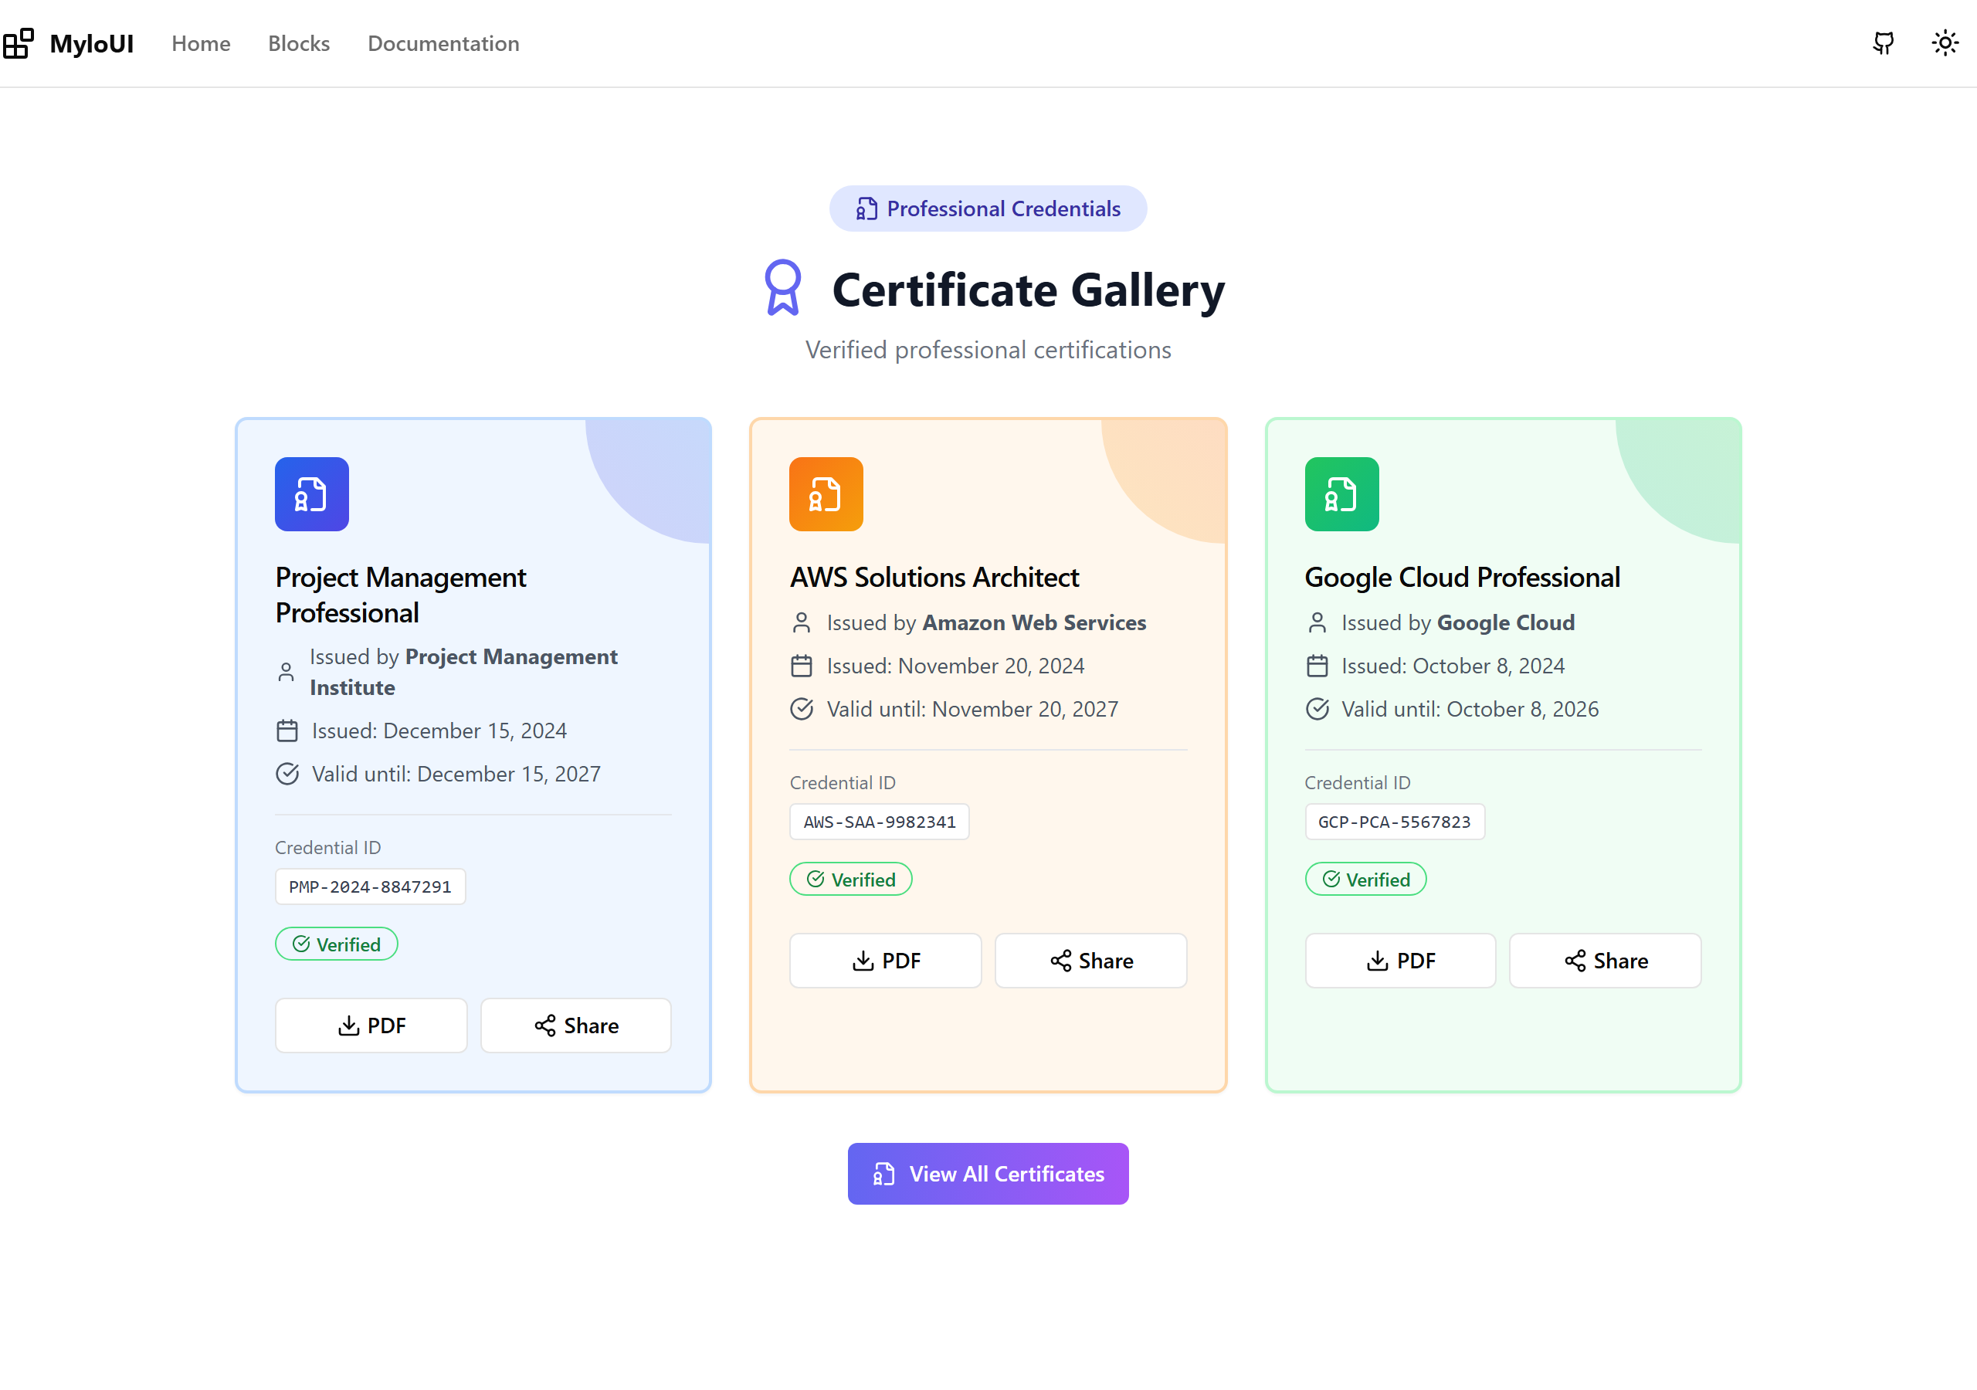This screenshot has width=1977, height=1390.
Task: Click the Verified badge on the AWS card
Action: [x=851, y=880]
